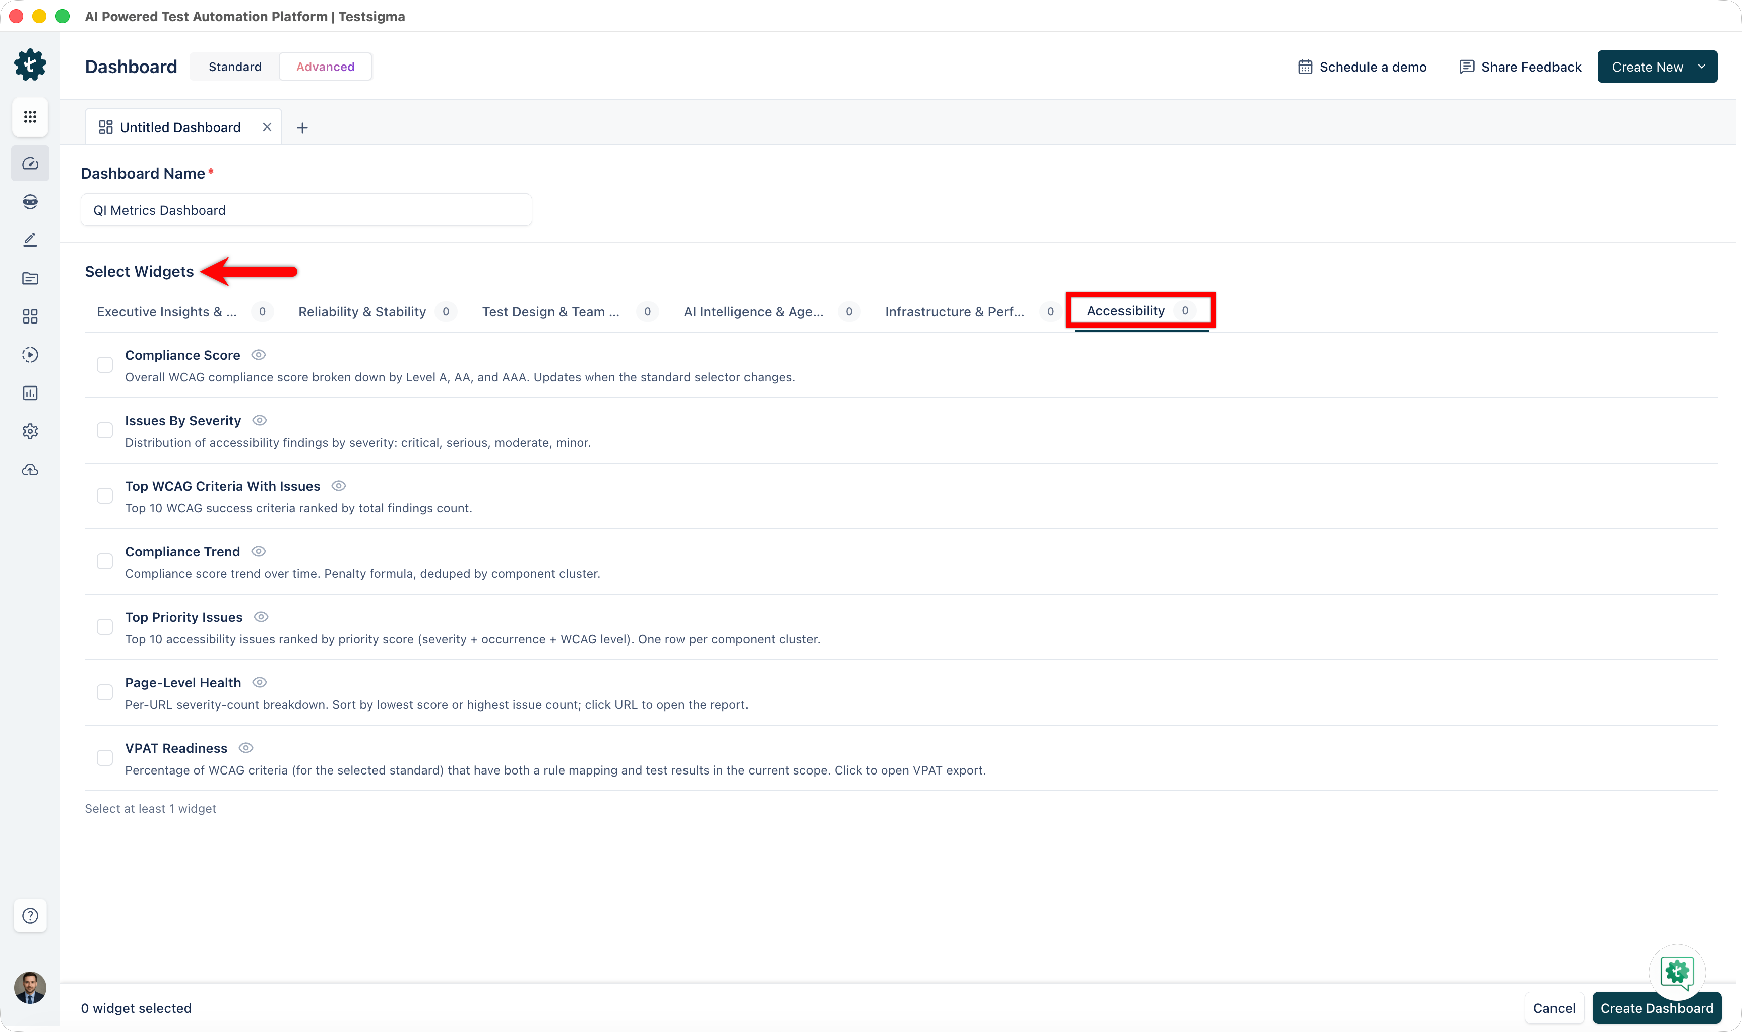The image size is (1742, 1032).
Task: Preview Top Priority Issues via eye icon
Action: (x=261, y=617)
